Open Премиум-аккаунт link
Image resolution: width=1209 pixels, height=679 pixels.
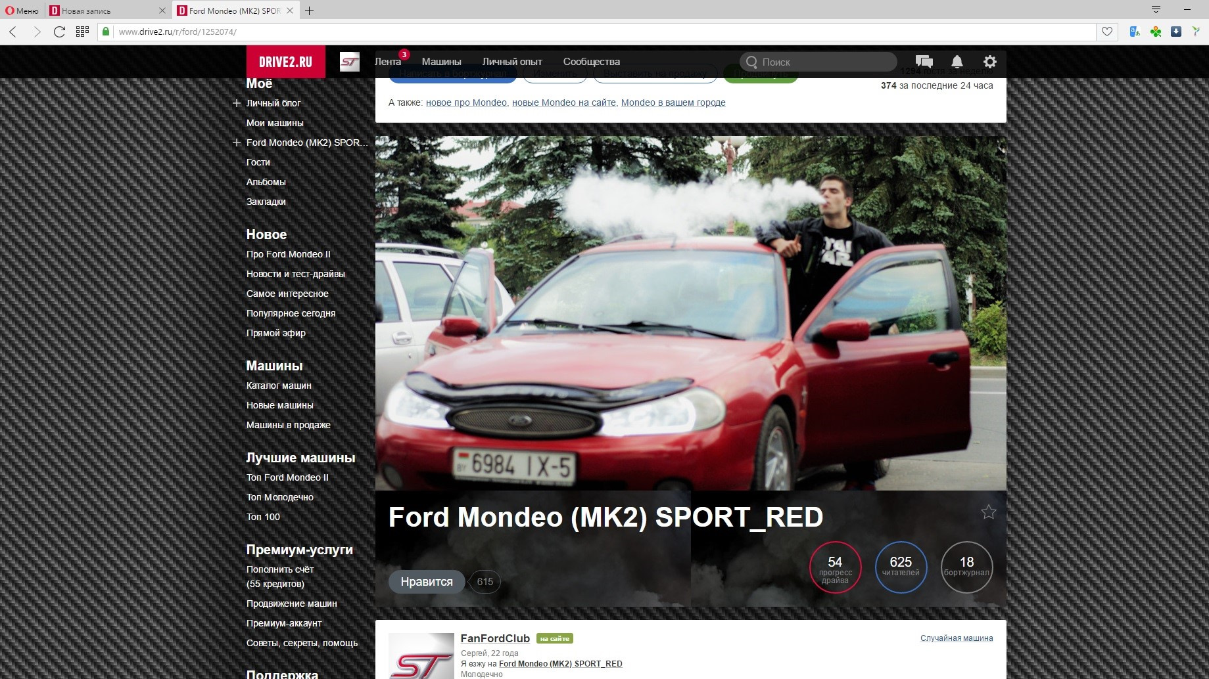[284, 623]
